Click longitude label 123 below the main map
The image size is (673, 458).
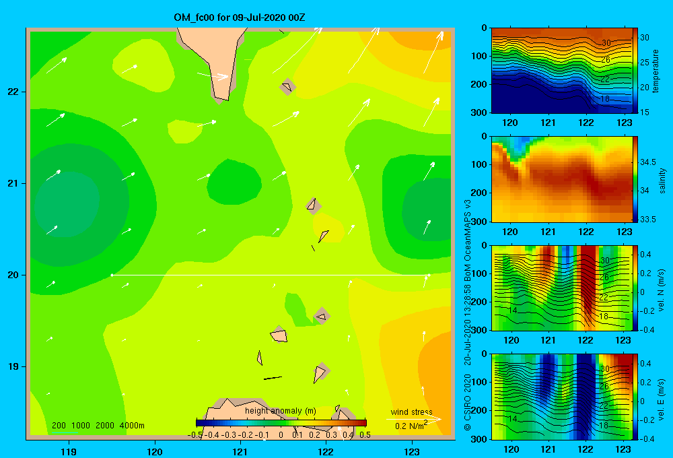(412, 452)
